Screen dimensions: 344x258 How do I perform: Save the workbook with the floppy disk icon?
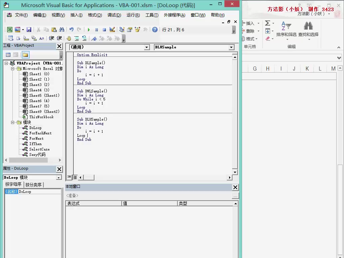pyautogui.click(x=29, y=30)
